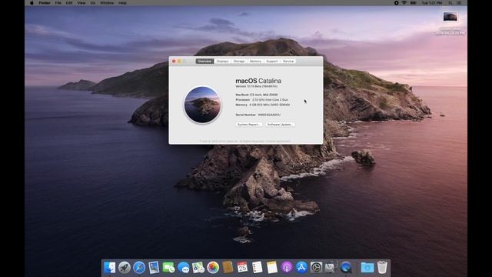The height and width of the screenshot is (277, 492).
Task: Minimize the About This Mac window
Action: point(179,62)
